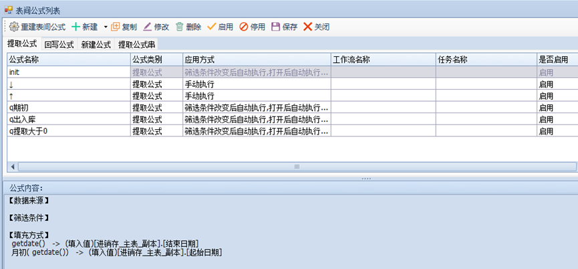This screenshot has height=269, width=578.
Task: Click the horizontal scrollbar thumb in table
Action: pyautogui.click(x=296, y=167)
